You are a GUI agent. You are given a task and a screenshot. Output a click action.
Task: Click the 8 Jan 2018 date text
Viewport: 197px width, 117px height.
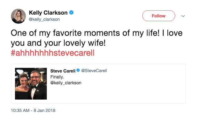pyautogui.click(x=44, y=110)
